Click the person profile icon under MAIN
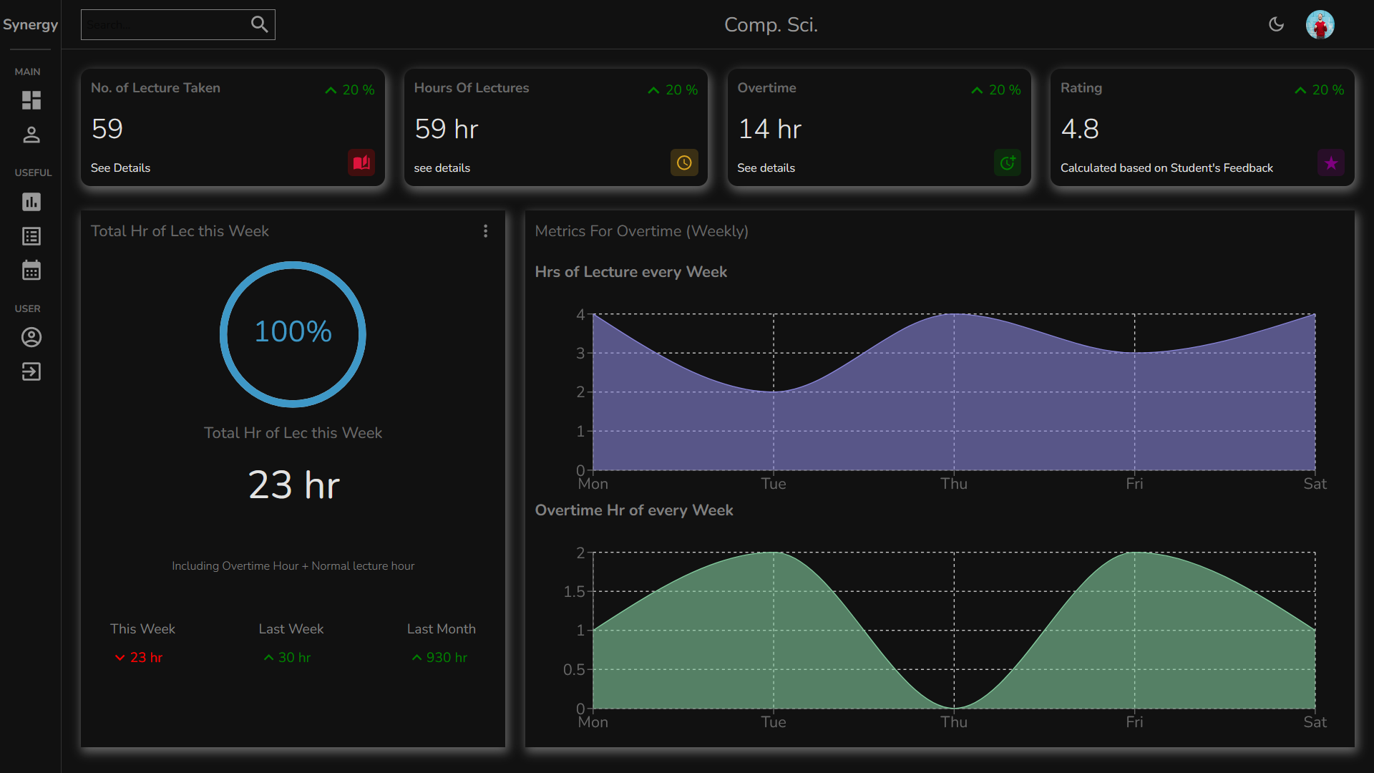 (x=31, y=135)
